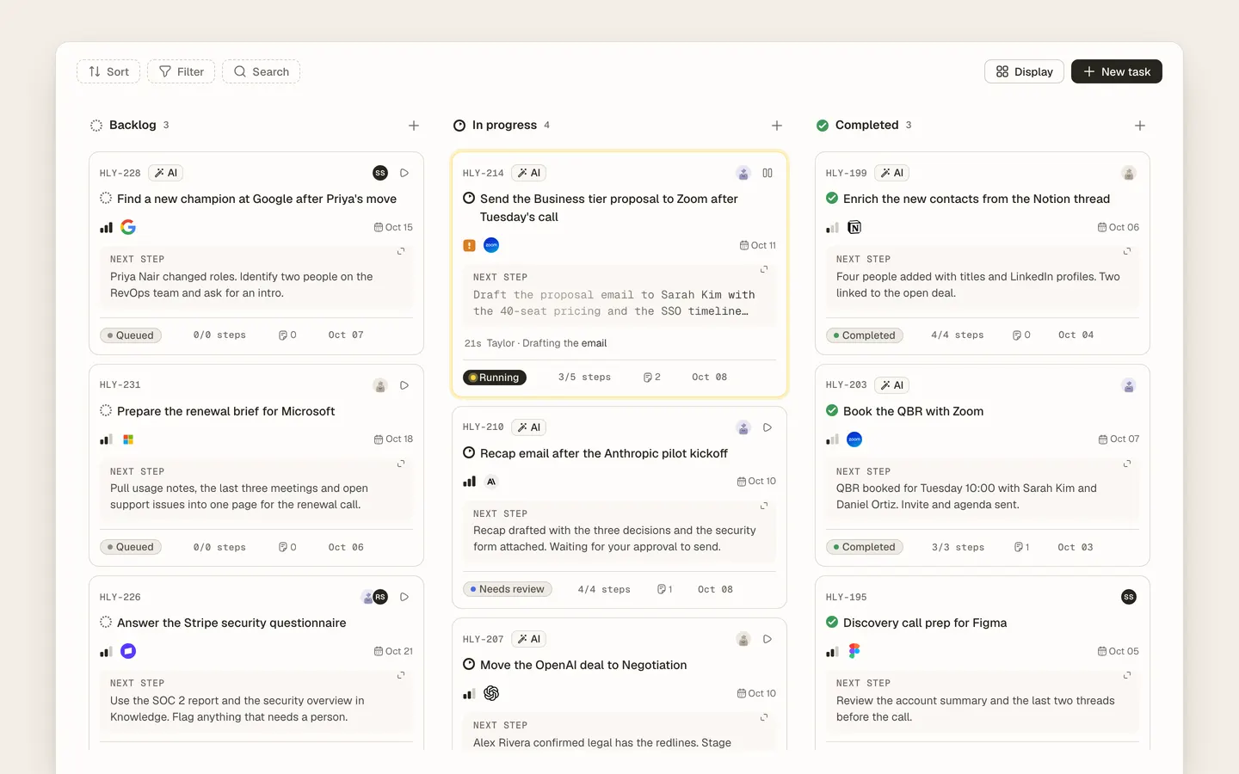Open the Display settings

tap(1024, 71)
